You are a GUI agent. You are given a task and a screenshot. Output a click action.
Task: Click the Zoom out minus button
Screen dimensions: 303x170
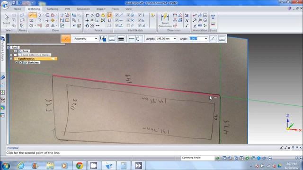tap(270, 158)
